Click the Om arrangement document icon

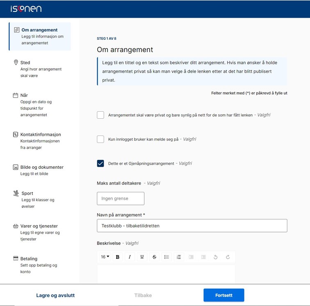tap(16, 30)
